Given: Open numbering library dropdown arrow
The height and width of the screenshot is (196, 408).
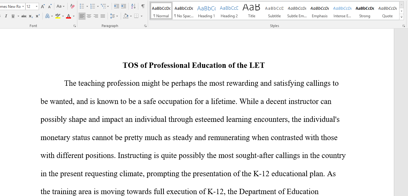Looking at the screenshot, I should [x=98, y=6].
